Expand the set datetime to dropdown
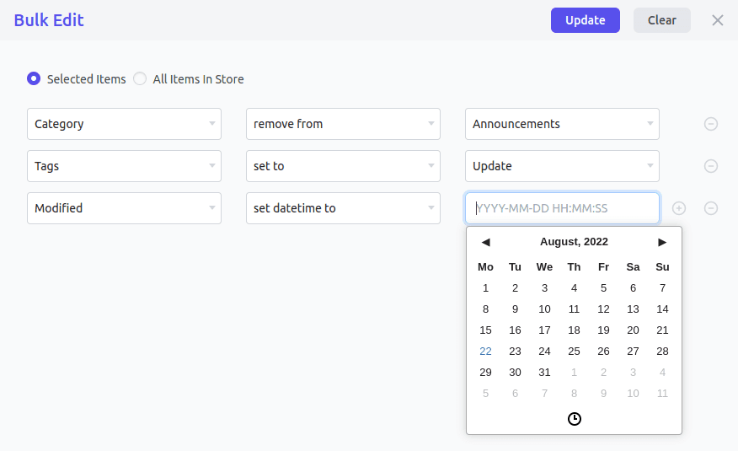Screen dimensions: 738x451 click(343, 208)
